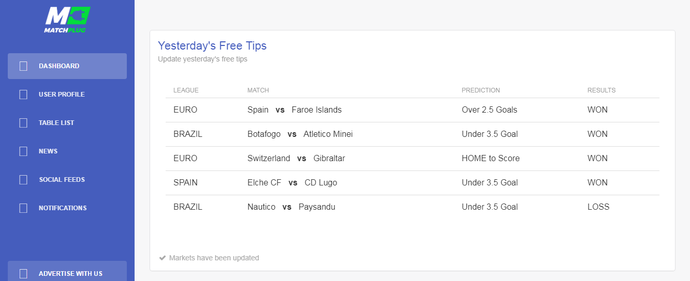Viewport: 690px width, 281px height.
Task: Go to the Table List section
Action: pyautogui.click(x=67, y=123)
